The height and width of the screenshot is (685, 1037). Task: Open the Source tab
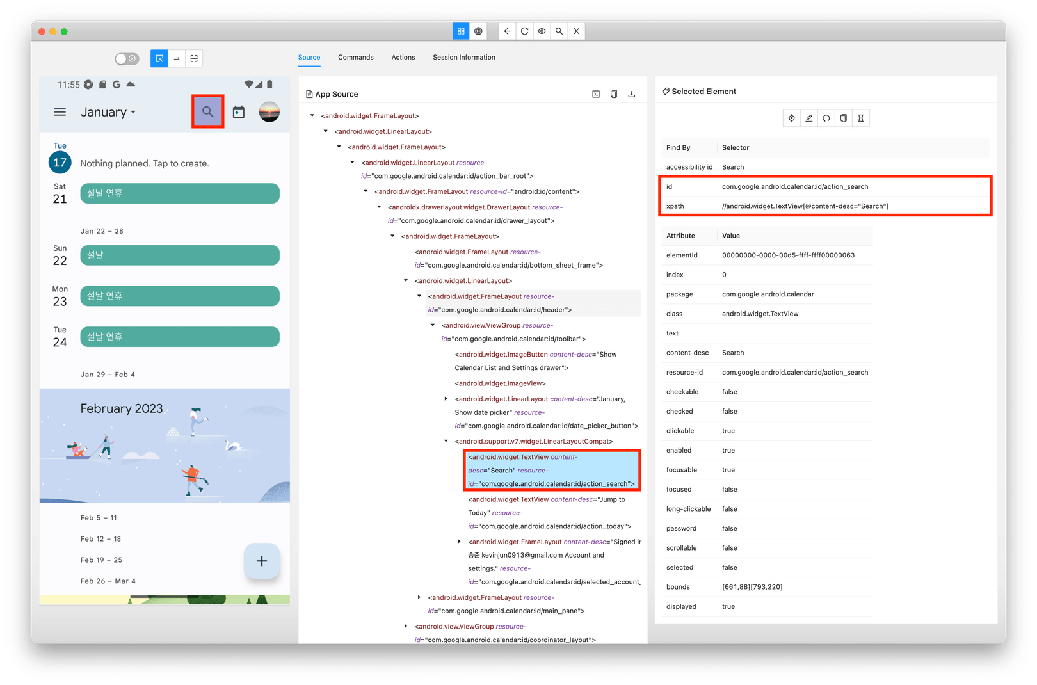309,57
